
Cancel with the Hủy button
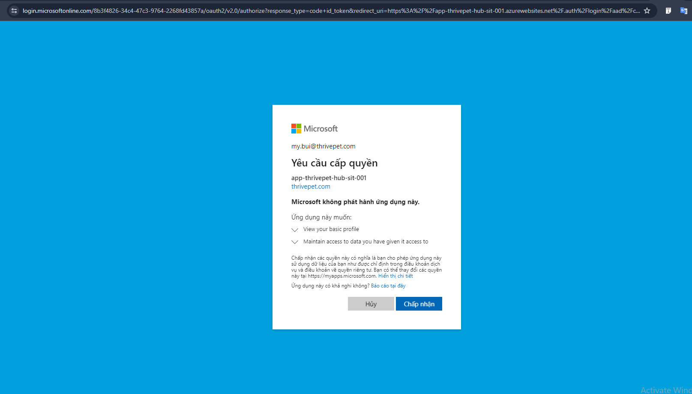(x=371, y=304)
